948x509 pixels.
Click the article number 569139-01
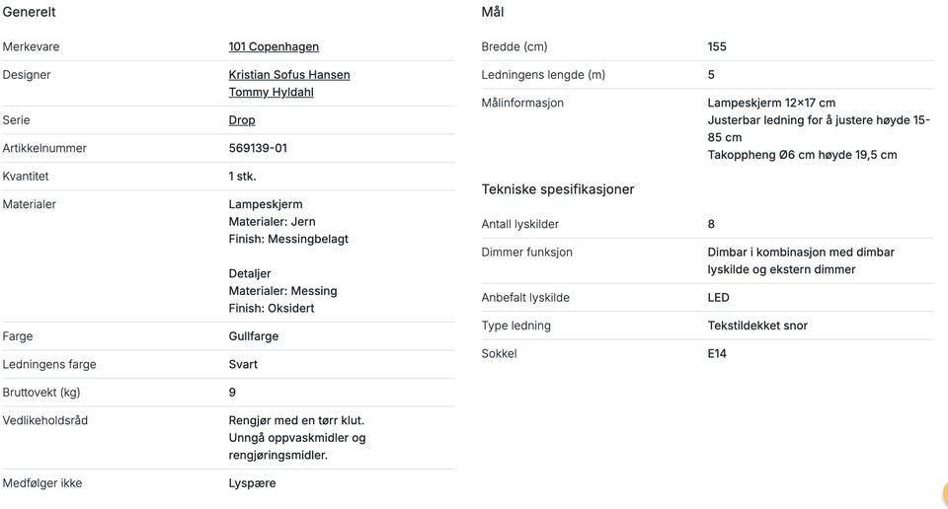[x=258, y=148]
